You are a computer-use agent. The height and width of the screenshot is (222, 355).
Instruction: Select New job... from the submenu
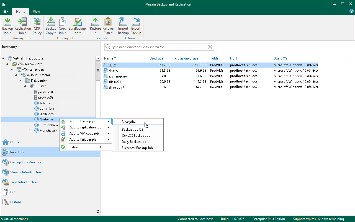tap(129, 122)
